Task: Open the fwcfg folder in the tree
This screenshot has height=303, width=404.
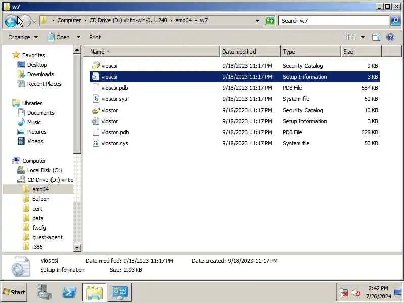Action: click(39, 228)
